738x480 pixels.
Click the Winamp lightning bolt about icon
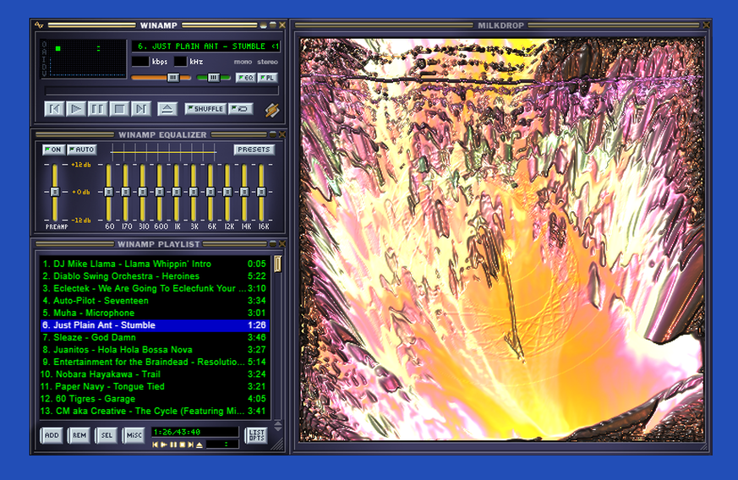click(x=272, y=110)
